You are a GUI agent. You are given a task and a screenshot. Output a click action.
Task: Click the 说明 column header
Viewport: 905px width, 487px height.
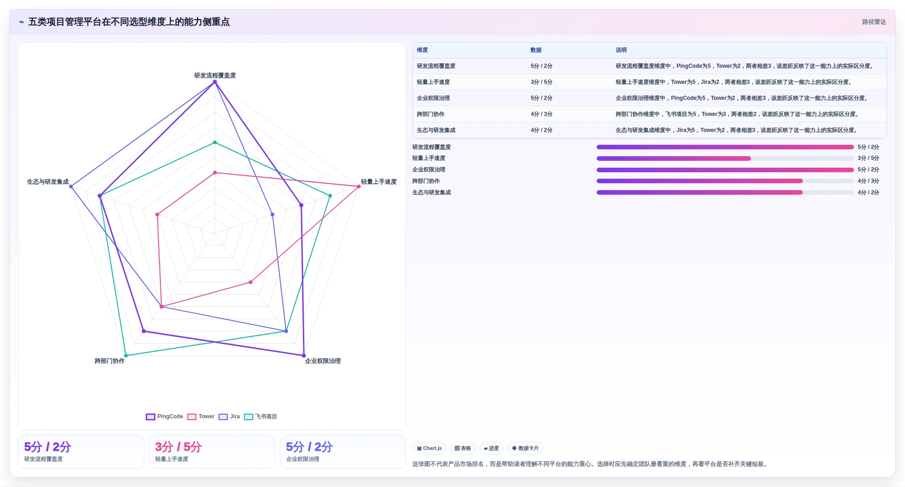[x=621, y=50]
